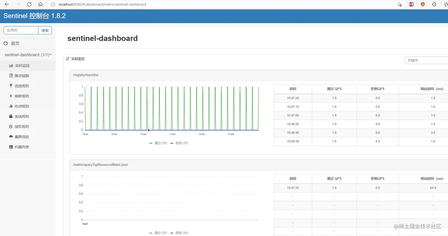Click the browser address bar URL
The width and height of the screenshot is (448, 236).
pos(103,4)
